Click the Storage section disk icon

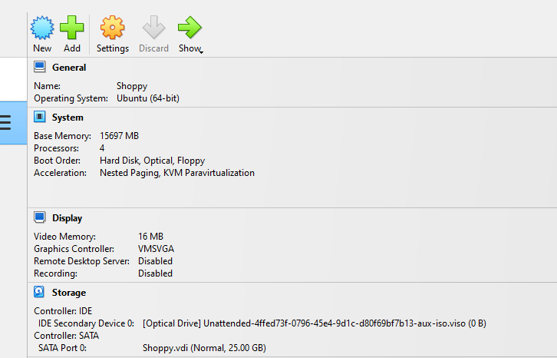click(39, 292)
